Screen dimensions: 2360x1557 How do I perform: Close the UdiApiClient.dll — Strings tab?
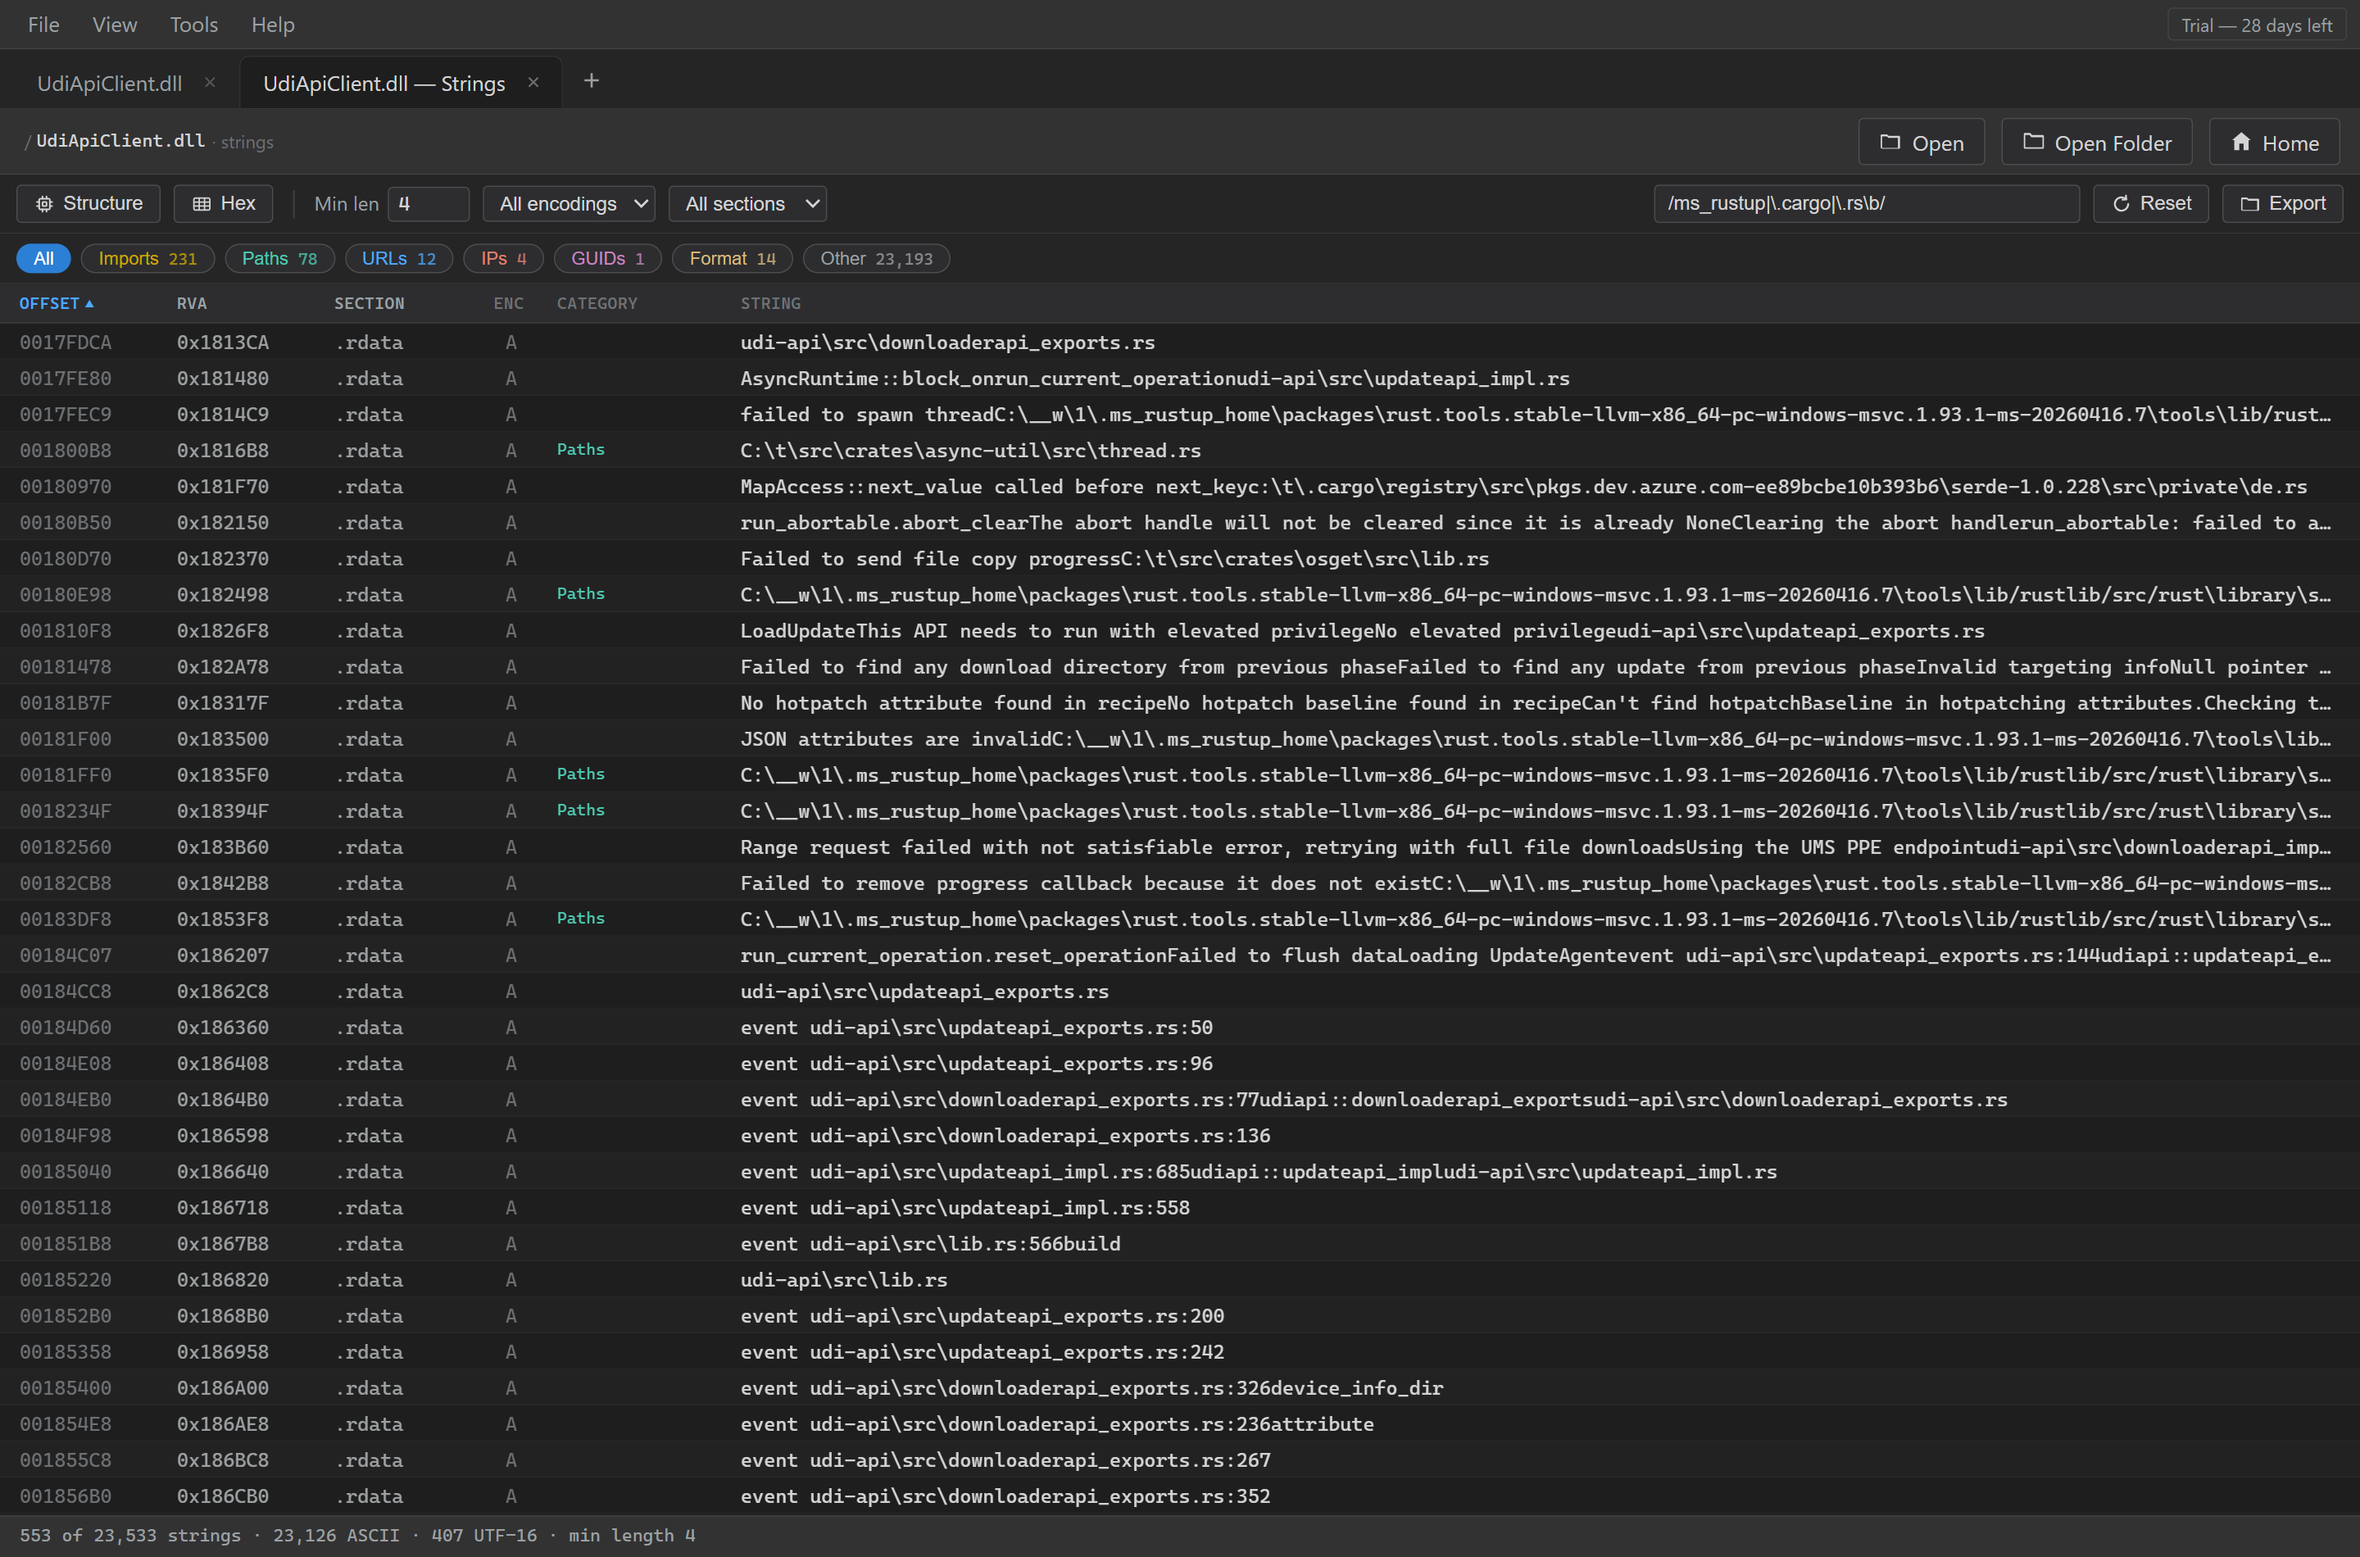pos(533,83)
